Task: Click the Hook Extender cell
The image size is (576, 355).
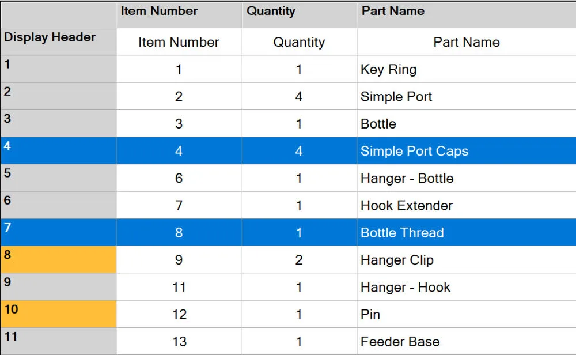Action: pyautogui.click(x=467, y=205)
